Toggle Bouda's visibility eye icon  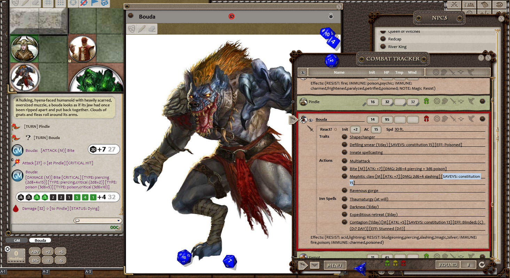(311, 119)
